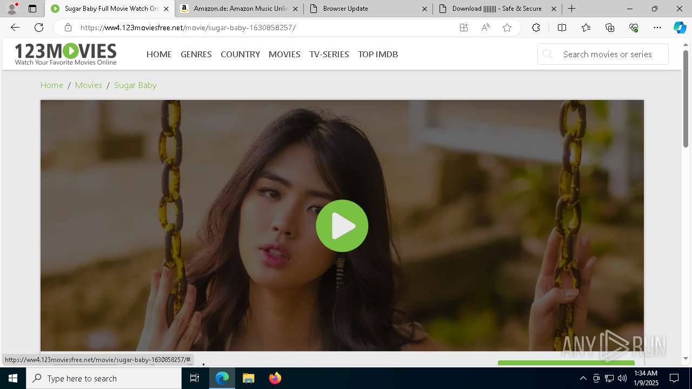Open the browser profile icon

click(x=11, y=9)
